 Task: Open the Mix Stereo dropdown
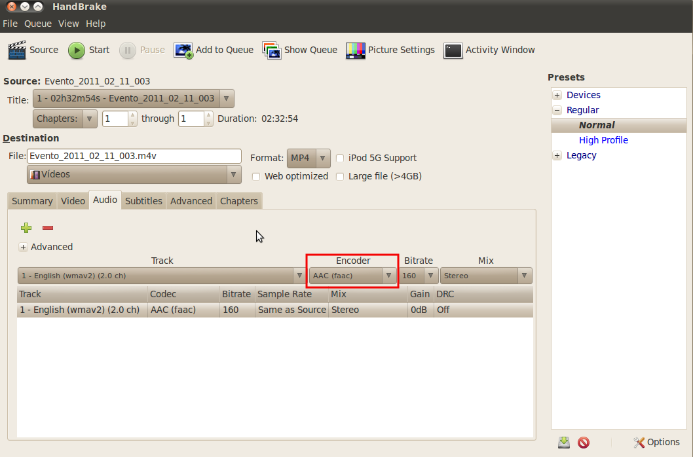pyautogui.click(x=486, y=276)
